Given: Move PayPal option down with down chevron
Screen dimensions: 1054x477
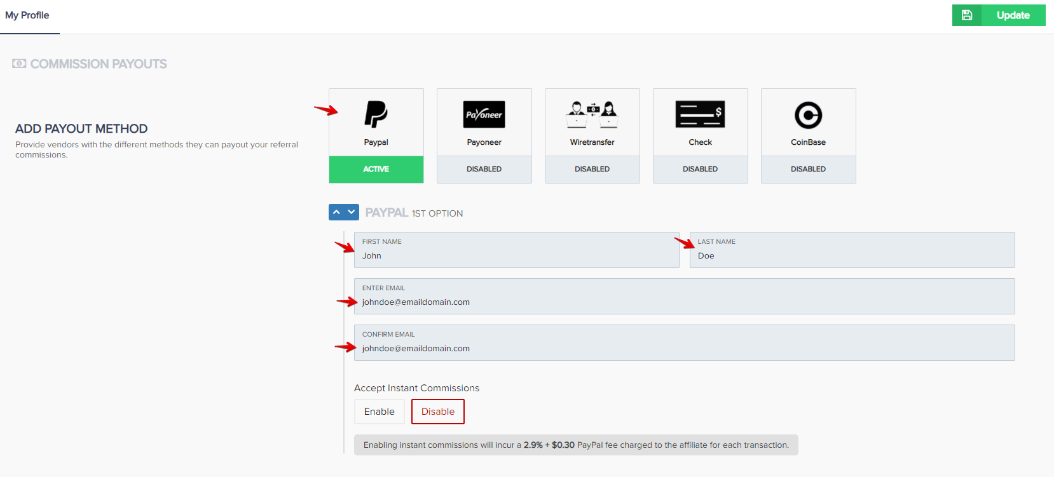Looking at the screenshot, I should [351, 212].
